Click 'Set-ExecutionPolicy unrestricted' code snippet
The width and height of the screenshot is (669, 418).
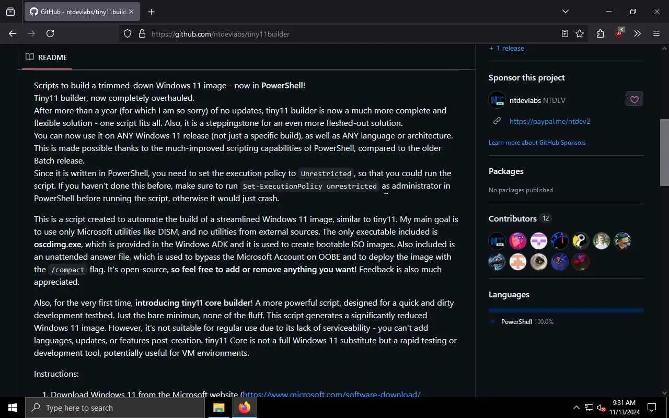[x=310, y=186]
